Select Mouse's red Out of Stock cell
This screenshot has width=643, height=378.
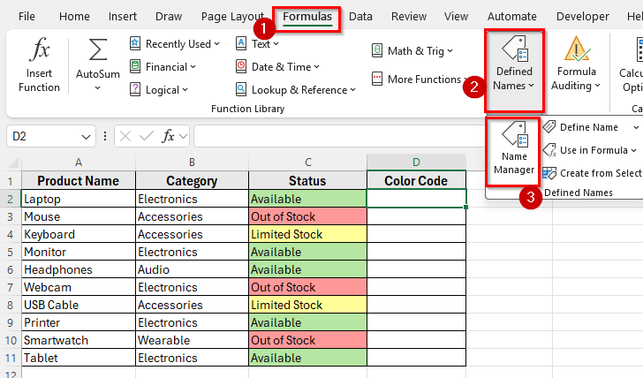coord(307,216)
